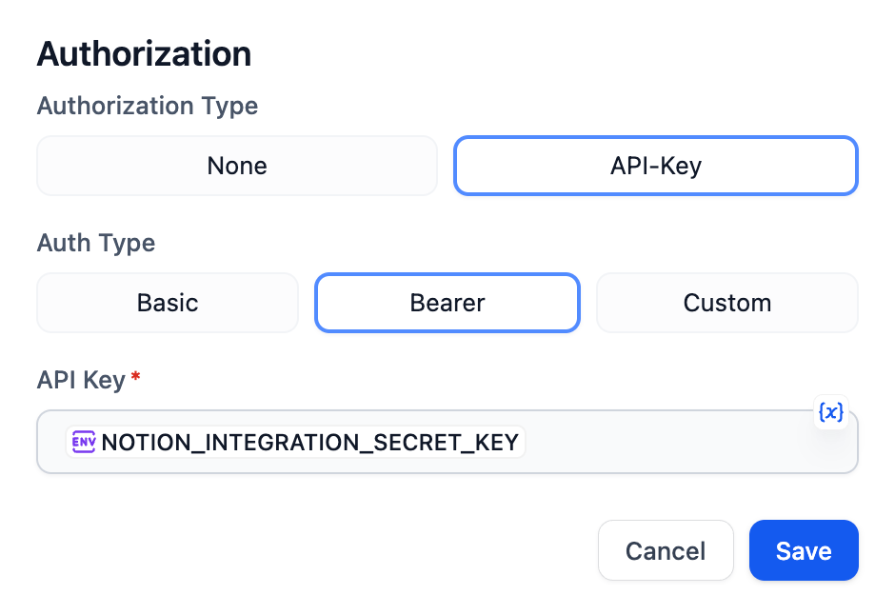Click the API Key field label
The width and height of the screenshot is (895, 615).
click(x=81, y=380)
